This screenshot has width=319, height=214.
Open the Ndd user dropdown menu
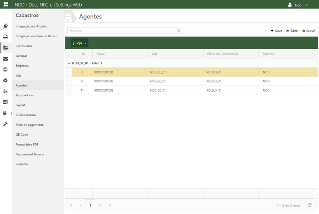click(x=298, y=5)
